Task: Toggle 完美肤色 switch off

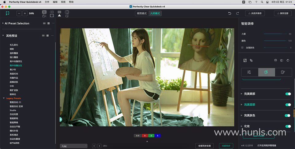Action: click(x=288, y=115)
